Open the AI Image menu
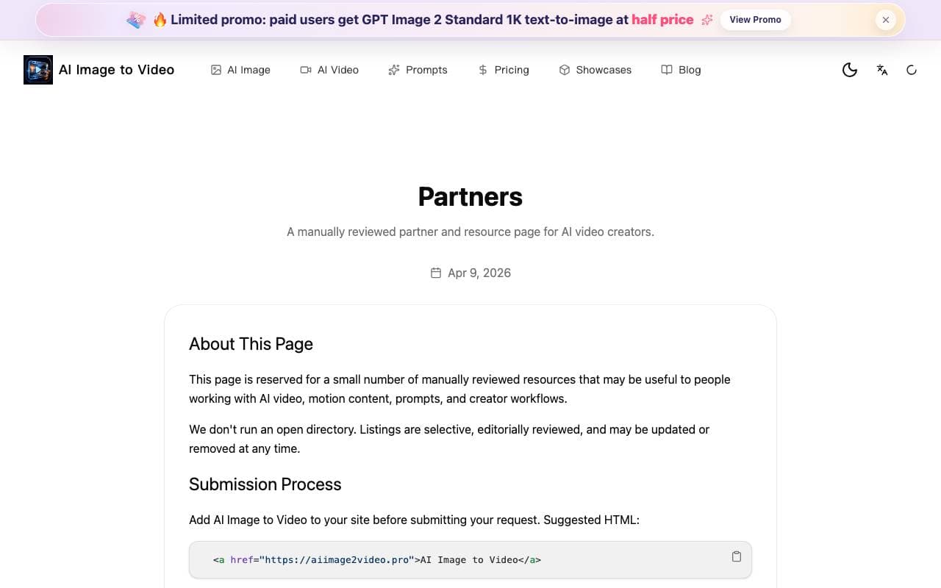941x588 pixels. (240, 70)
